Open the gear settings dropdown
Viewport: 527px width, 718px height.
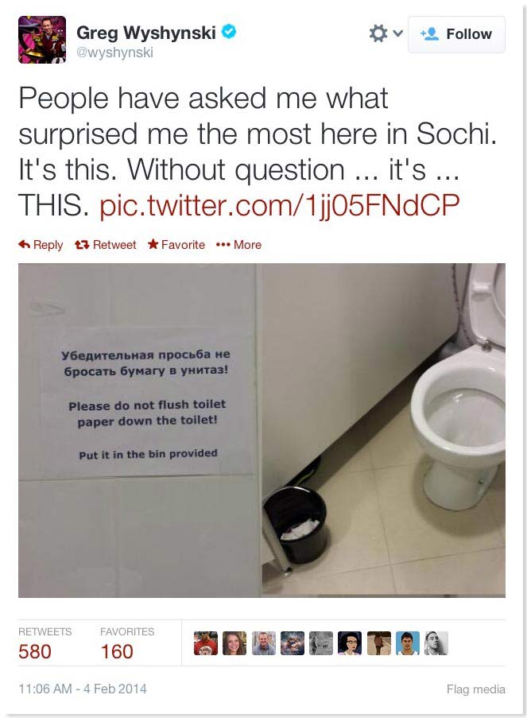386,33
